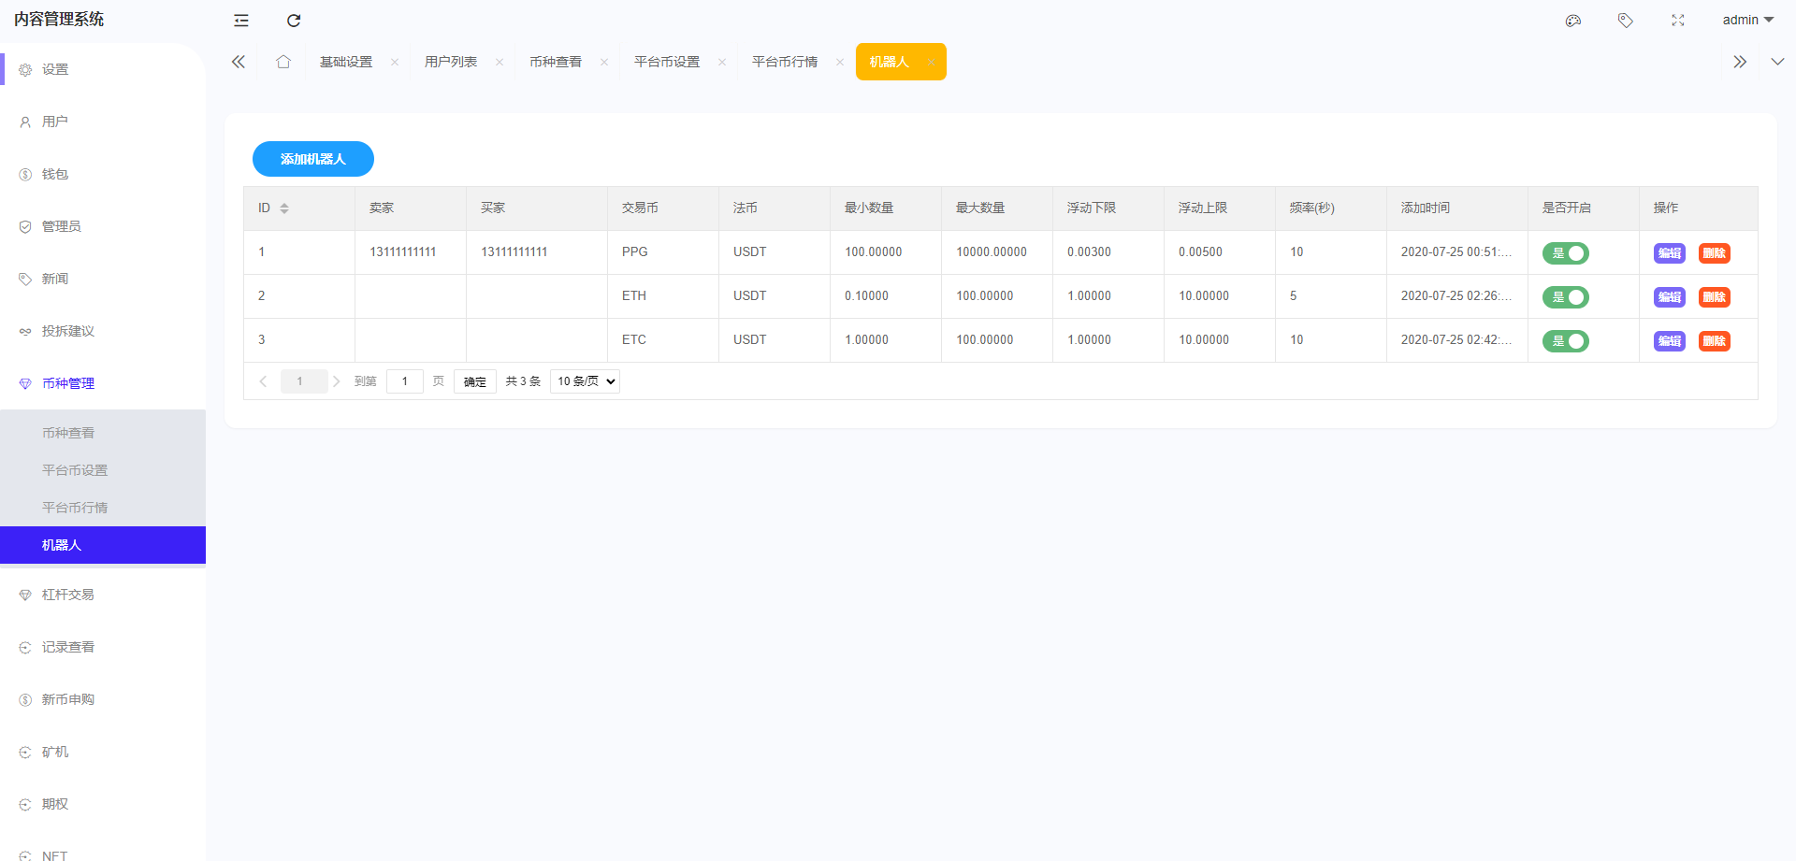
Task: Click the tag icon in header
Action: pos(1626,21)
